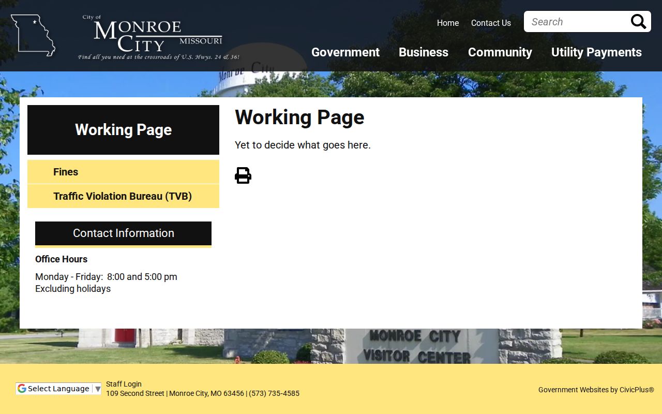Open the Government menu

tap(345, 52)
